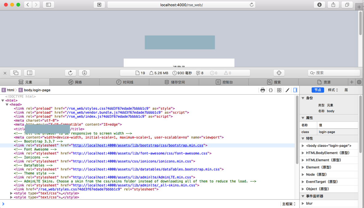This screenshot has height=208, width=364.
Task: Go forward with Safari forward arrow
Action: [x=36, y=5]
